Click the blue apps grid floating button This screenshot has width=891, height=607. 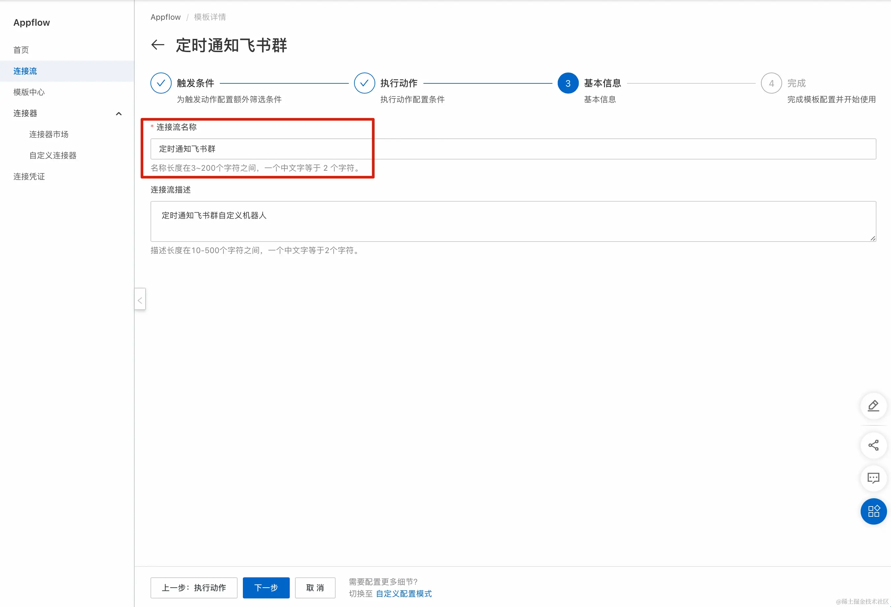873,511
